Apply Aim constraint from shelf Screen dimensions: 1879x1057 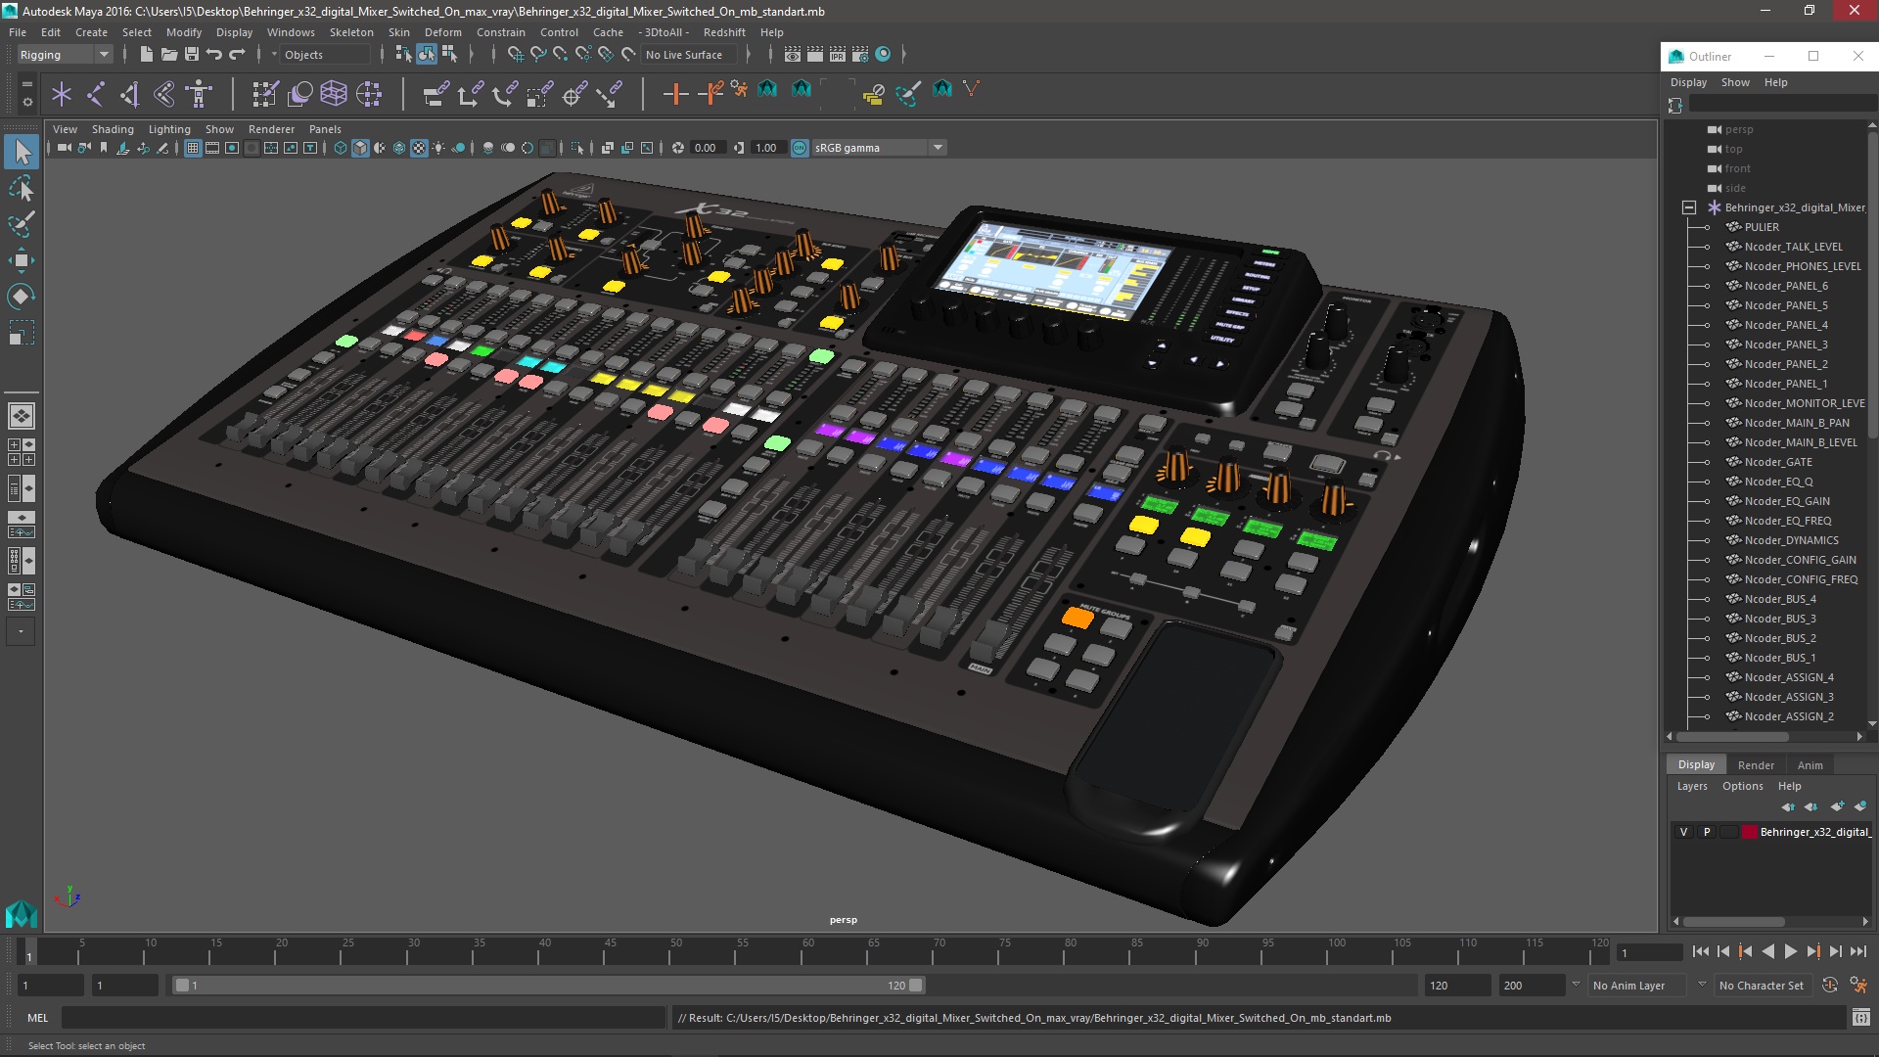[x=574, y=94]
